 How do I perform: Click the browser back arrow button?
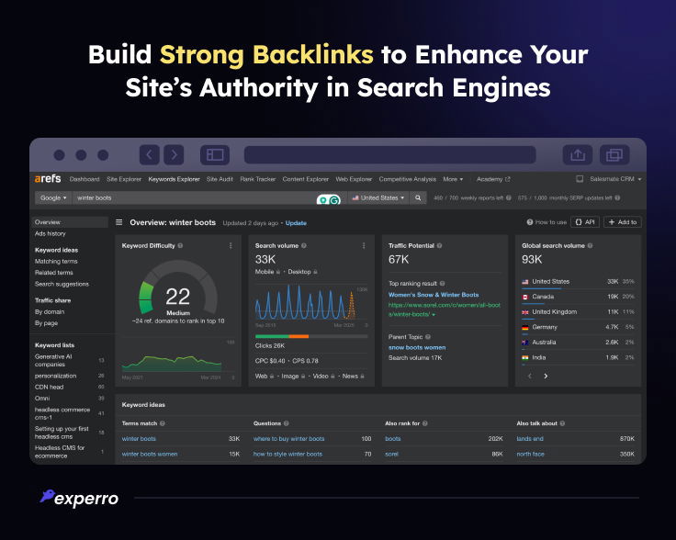(x=149, y=154)
